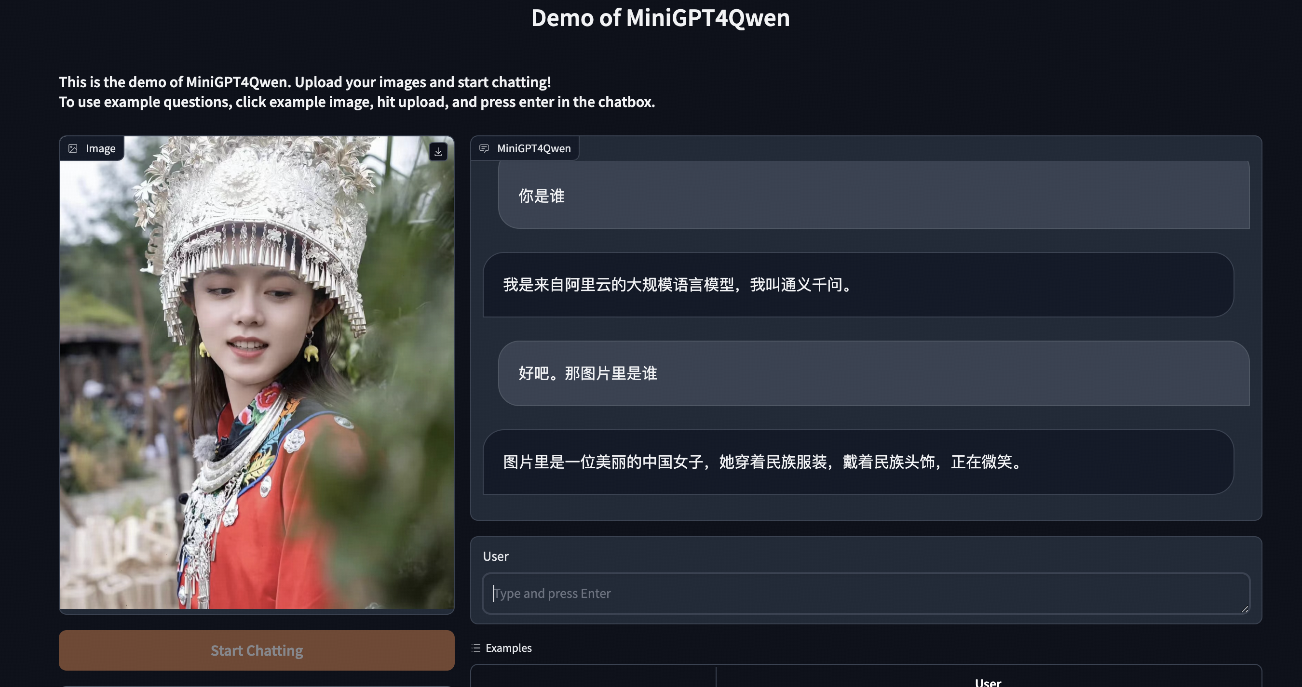Click the 'Upload your images and start chatting' text
Viewport: 1302px width, 687px height.
422,82
